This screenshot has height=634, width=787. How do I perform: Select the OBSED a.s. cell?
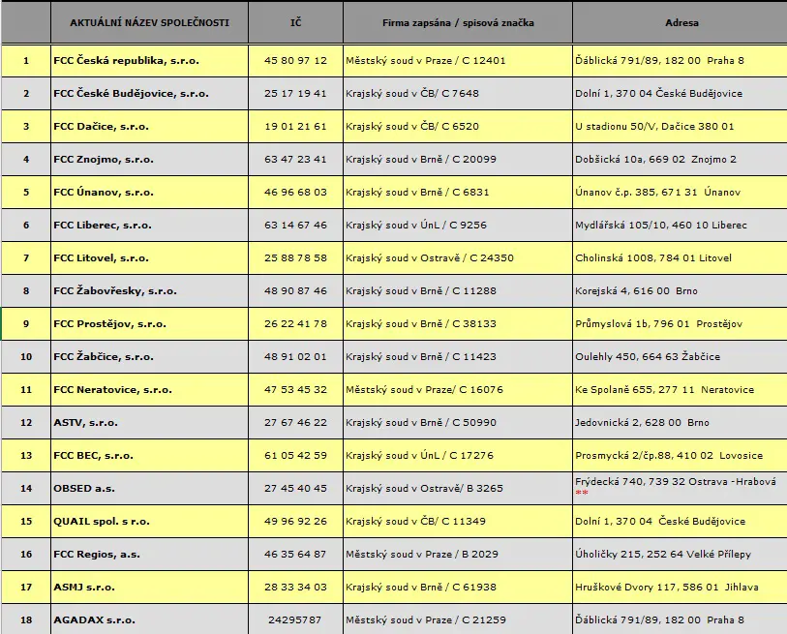[149, 488]
